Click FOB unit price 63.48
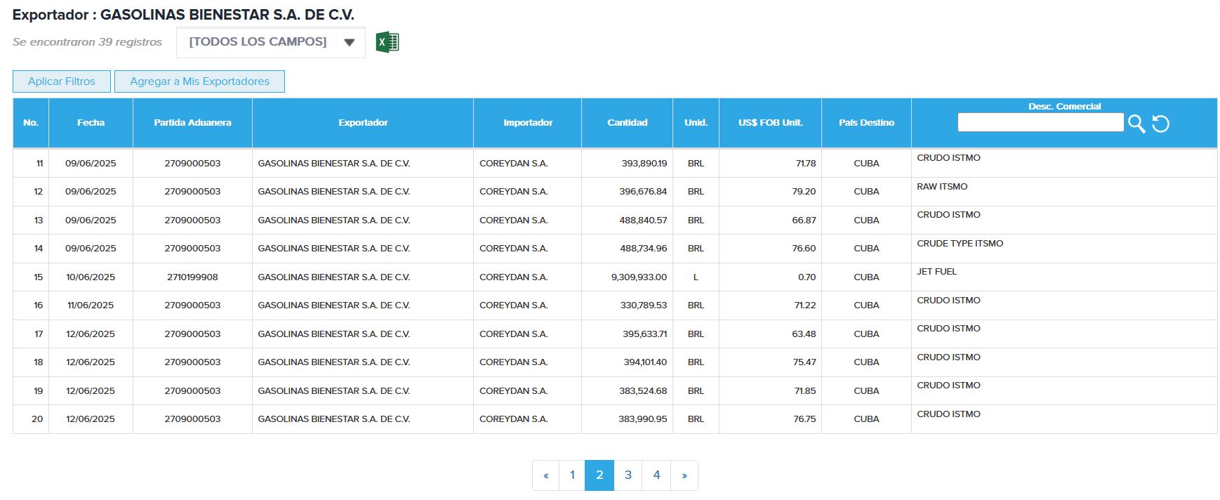 pyautogui.click(x=804, y=334)
